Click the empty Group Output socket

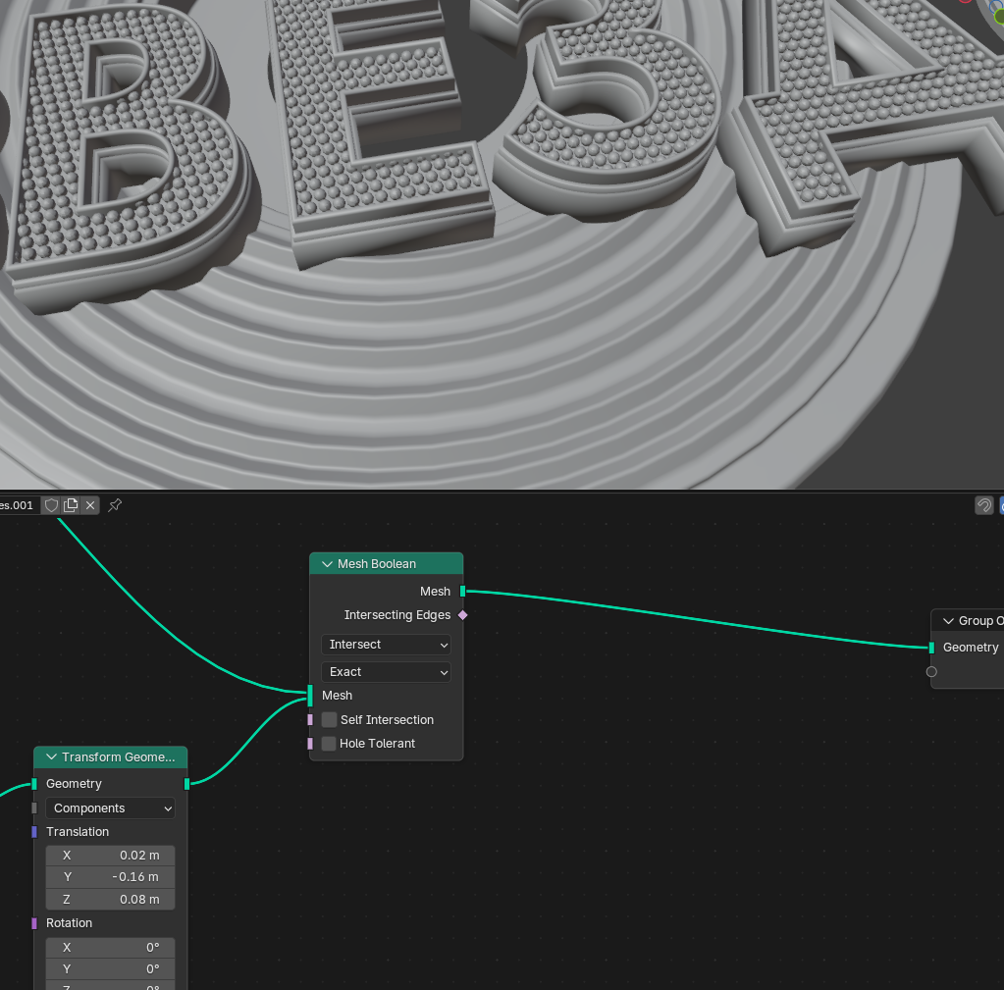(x=931, y=672)
